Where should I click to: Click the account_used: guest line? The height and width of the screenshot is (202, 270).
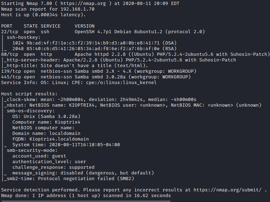coord(39,156)
